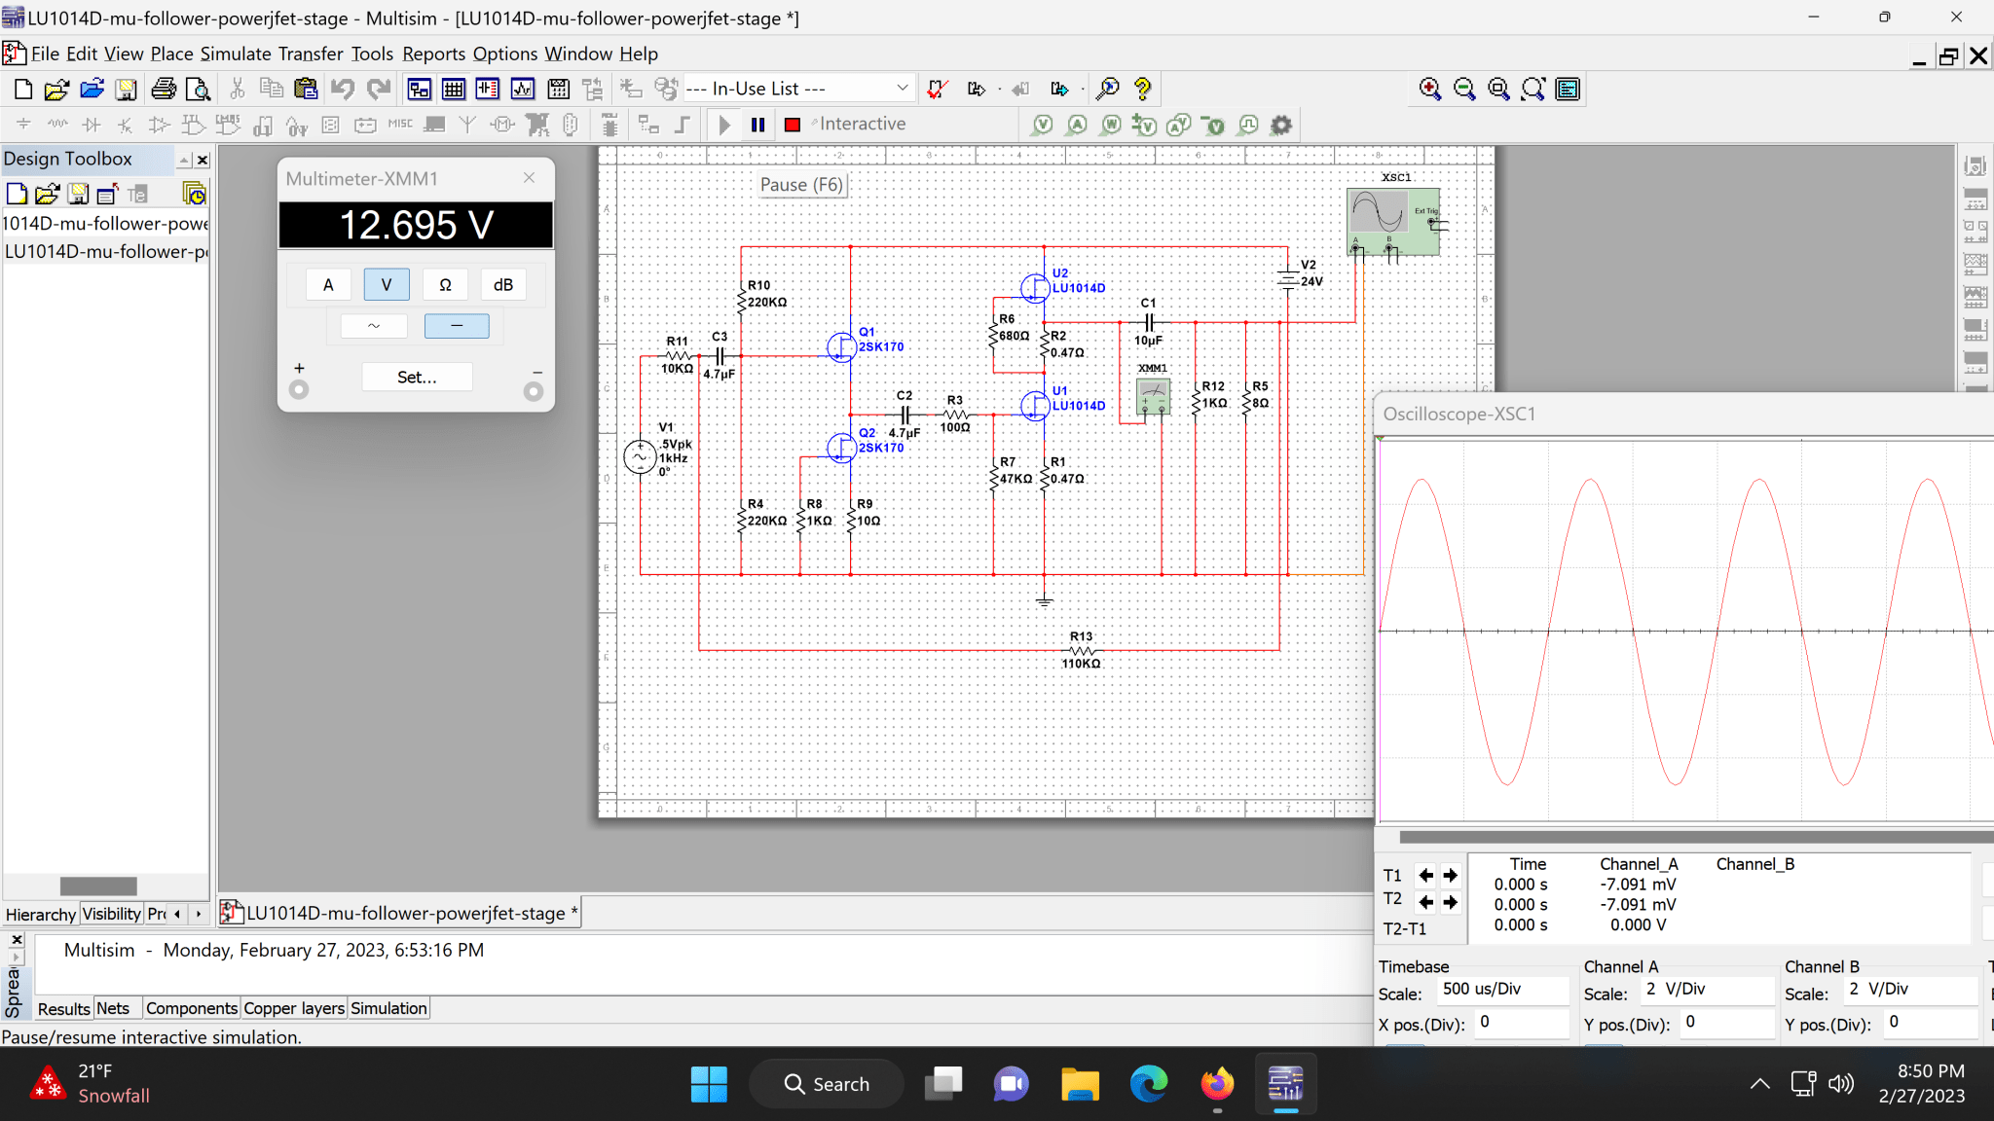1994x1121 pixels.
Task: Click the Electrical Rules Check icon
Action: 937,90
